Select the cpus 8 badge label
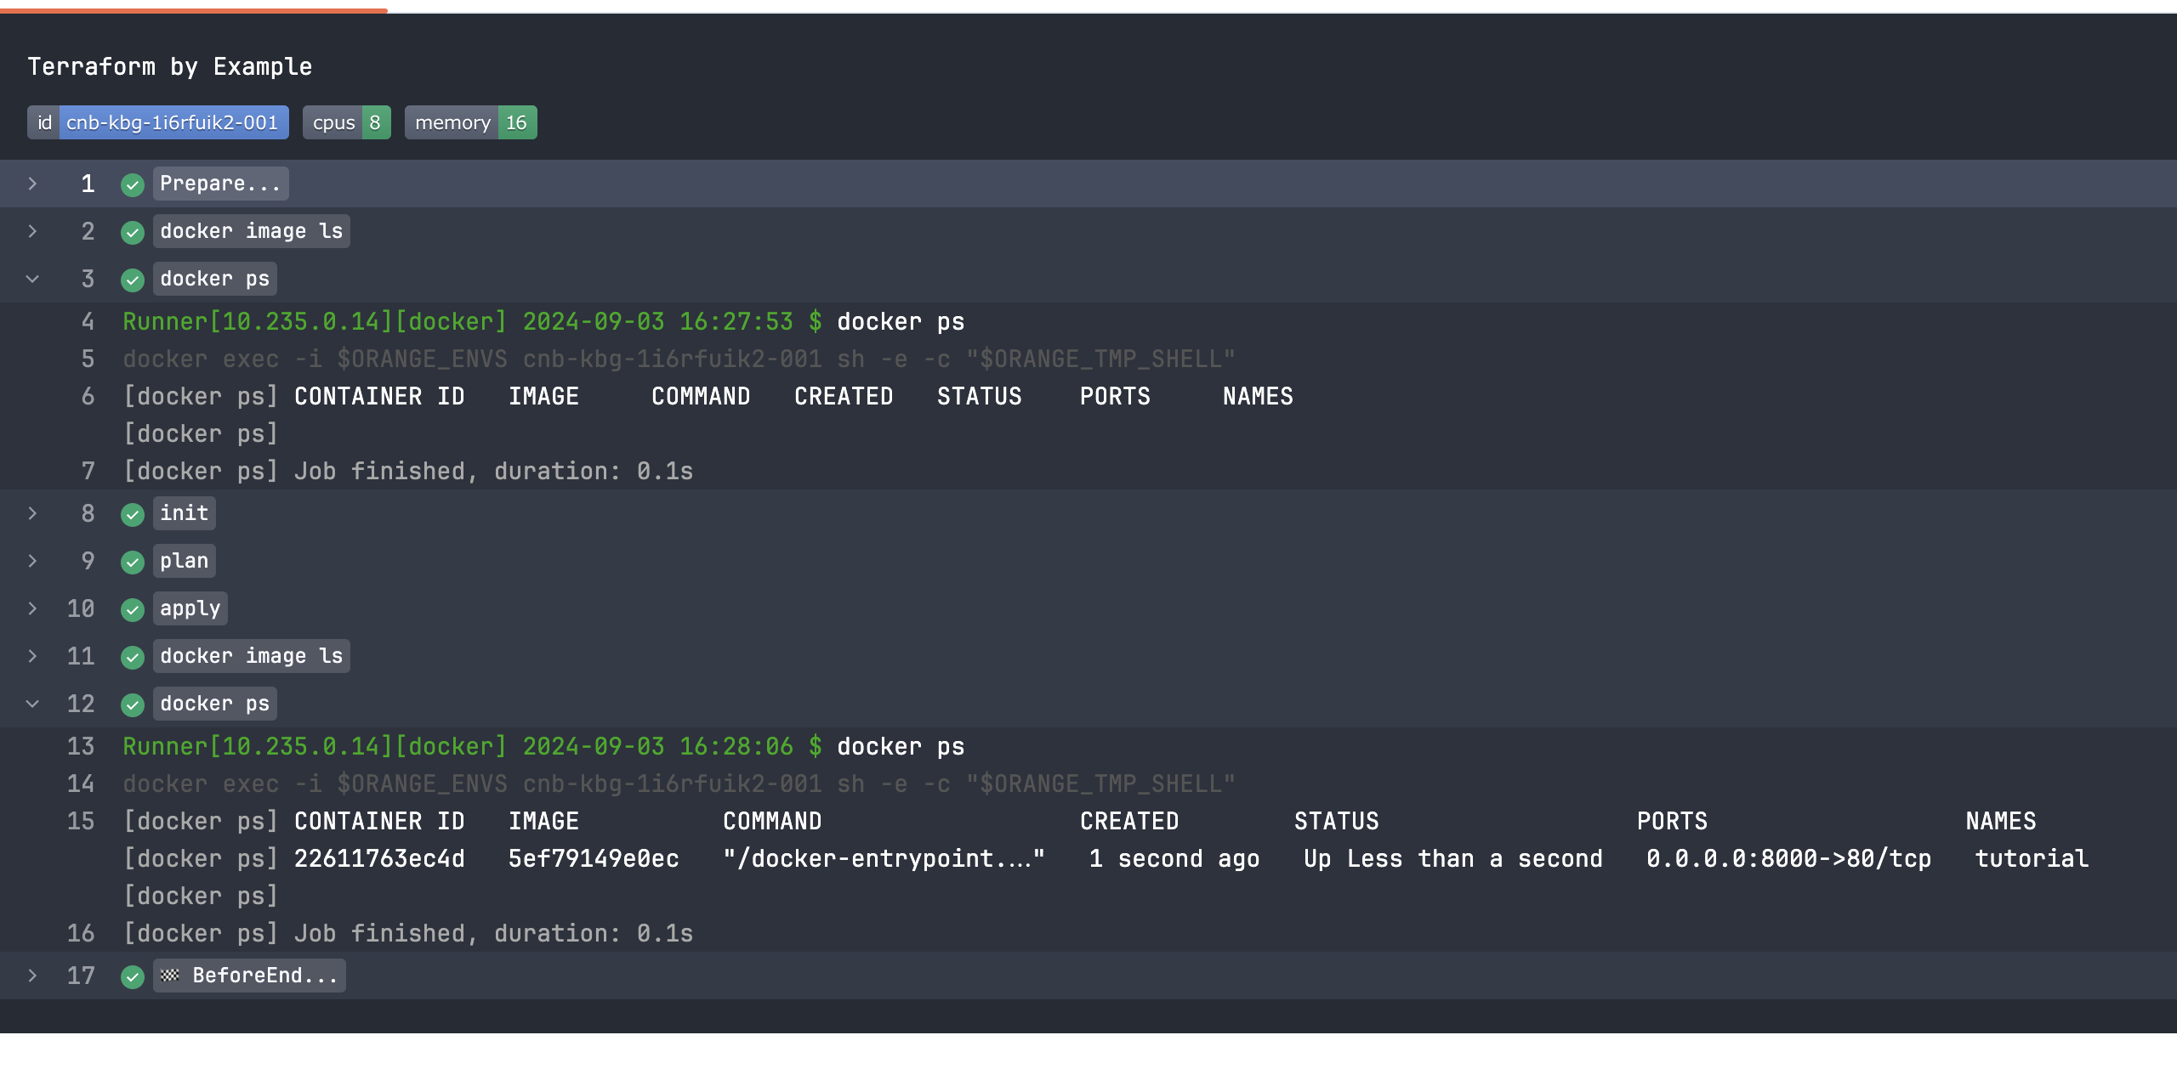This screenshot has width=2177, height=1069. [344, 122]
